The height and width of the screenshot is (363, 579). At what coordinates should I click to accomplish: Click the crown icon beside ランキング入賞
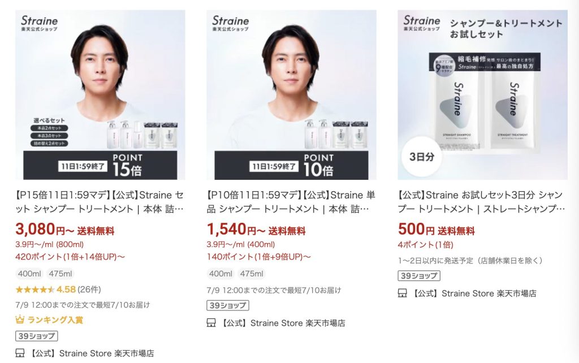point(20,319)
